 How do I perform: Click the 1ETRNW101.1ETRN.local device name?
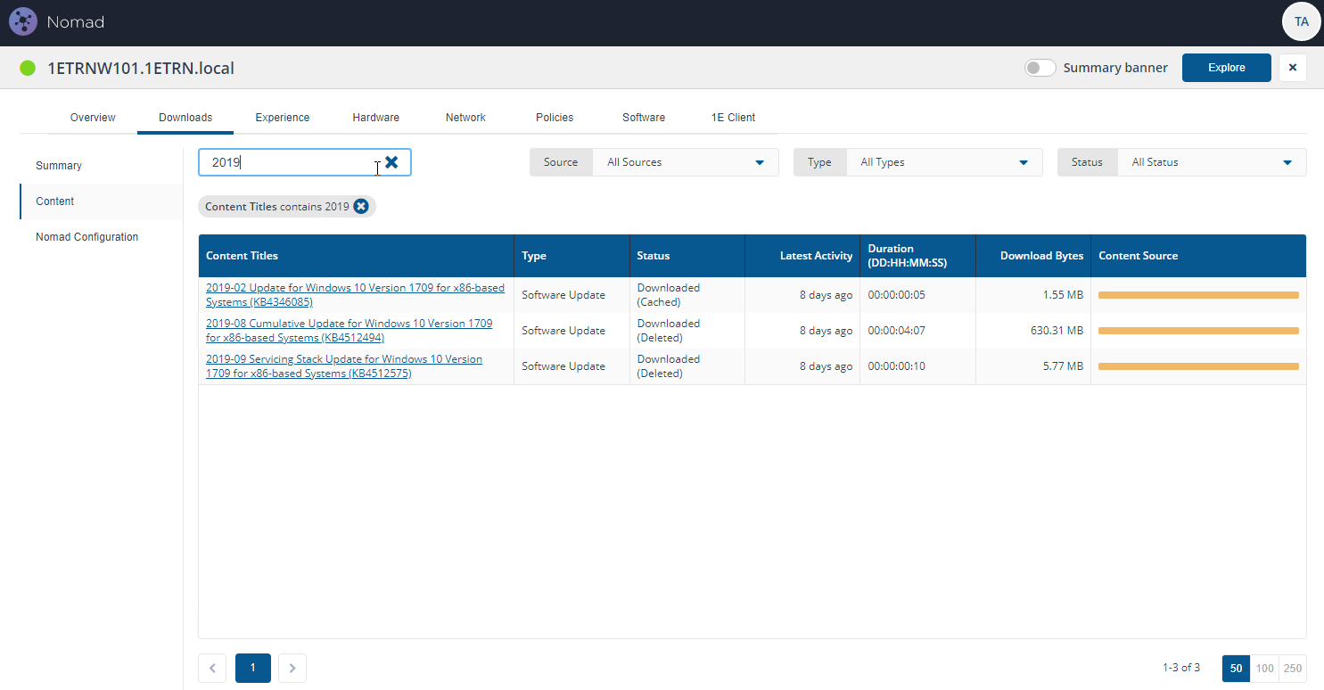click(141, 68)
